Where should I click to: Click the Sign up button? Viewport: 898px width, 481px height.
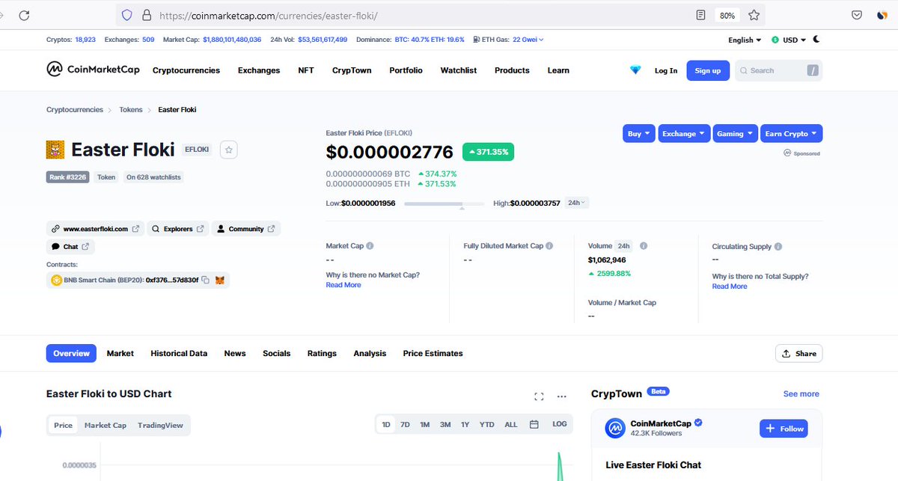708,70
